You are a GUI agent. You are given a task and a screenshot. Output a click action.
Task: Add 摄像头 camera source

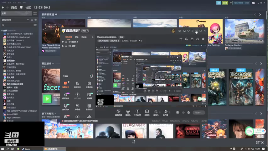click(128, 113)
